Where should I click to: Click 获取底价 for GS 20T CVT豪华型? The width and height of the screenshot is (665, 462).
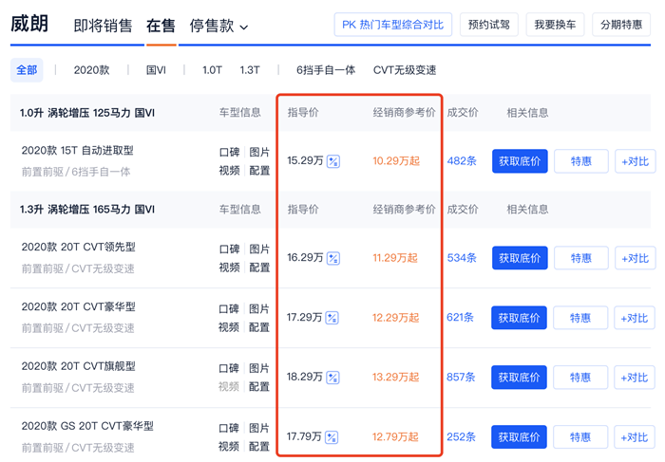click(x=519, y=437)
